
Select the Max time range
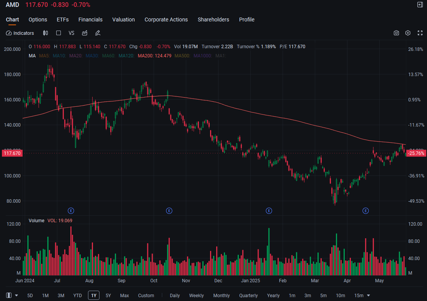pyautogui.click(x=124, y=295)
